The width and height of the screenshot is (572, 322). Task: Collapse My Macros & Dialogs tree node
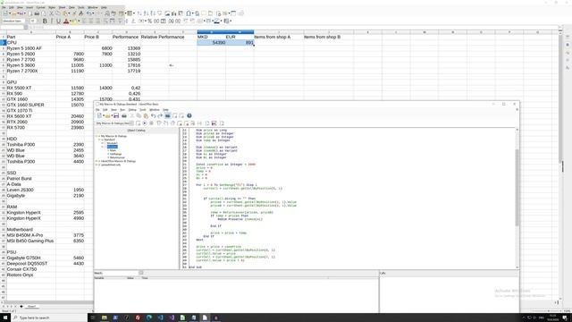[x=97, y=136]
